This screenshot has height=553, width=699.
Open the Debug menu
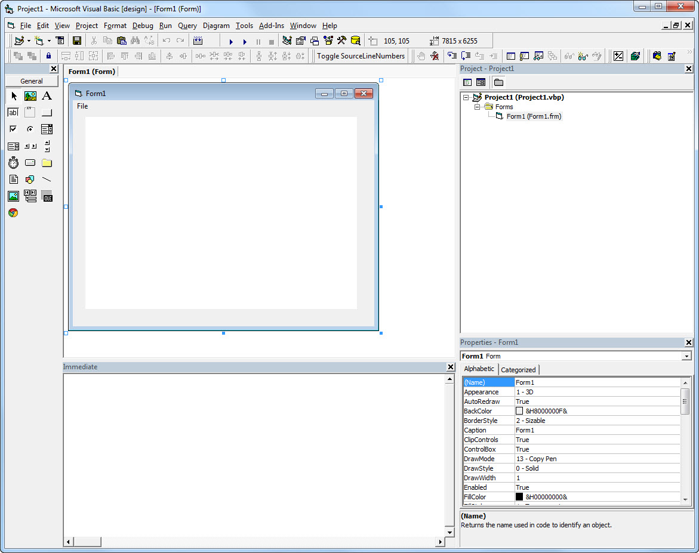coord(143,26)
